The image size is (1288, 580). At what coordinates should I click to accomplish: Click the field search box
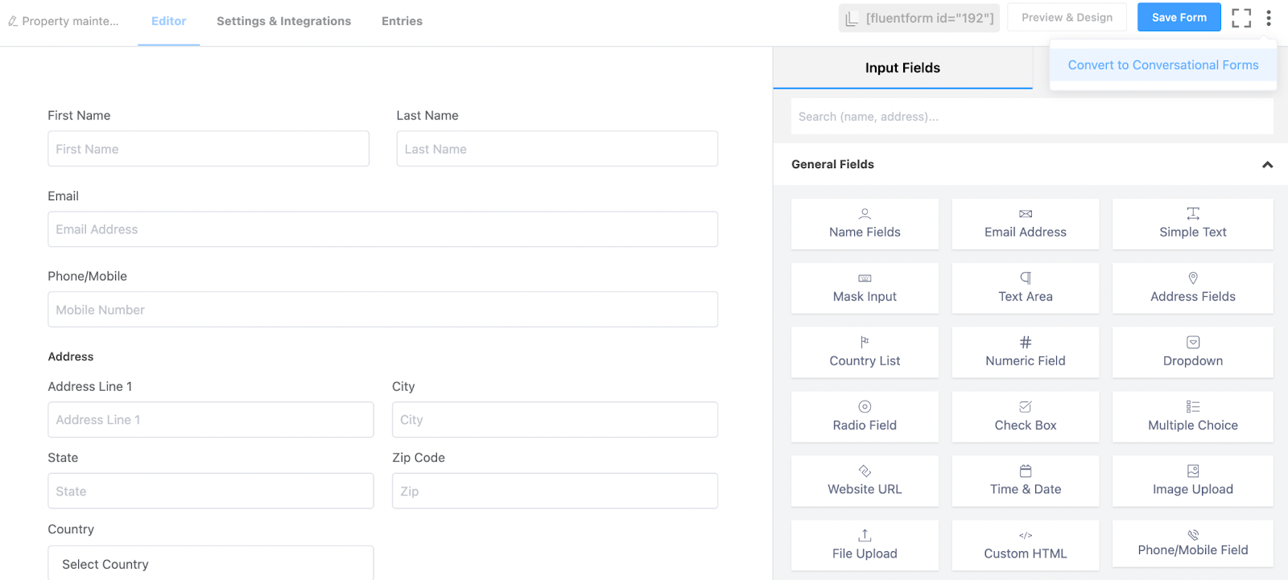pos(1031,117)
